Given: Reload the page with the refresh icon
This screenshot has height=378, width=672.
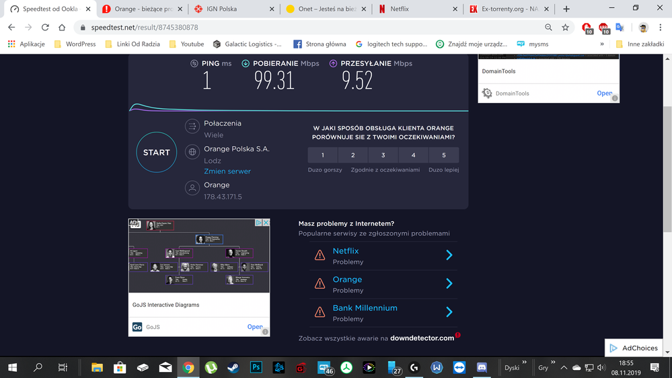Looking at the screenshot, I should tap(45, 28).
